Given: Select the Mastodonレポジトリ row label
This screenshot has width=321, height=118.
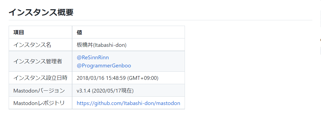Looking at the screenshot, I should point(39,103).
